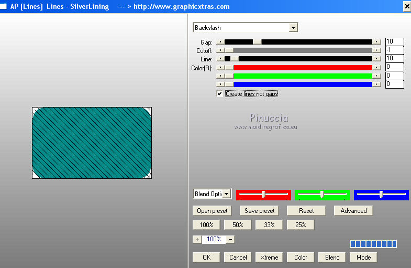411x268 pixels.
Task: Focus the Cutoff value field
Action: pyautogui.click(x=394, y=50)
